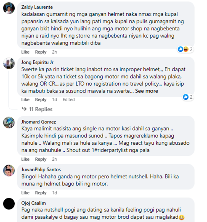Screen dimensions: 207x222
Task: Reply to Jong Espiritu Jr's comment
Action: [x=41, y=99]
